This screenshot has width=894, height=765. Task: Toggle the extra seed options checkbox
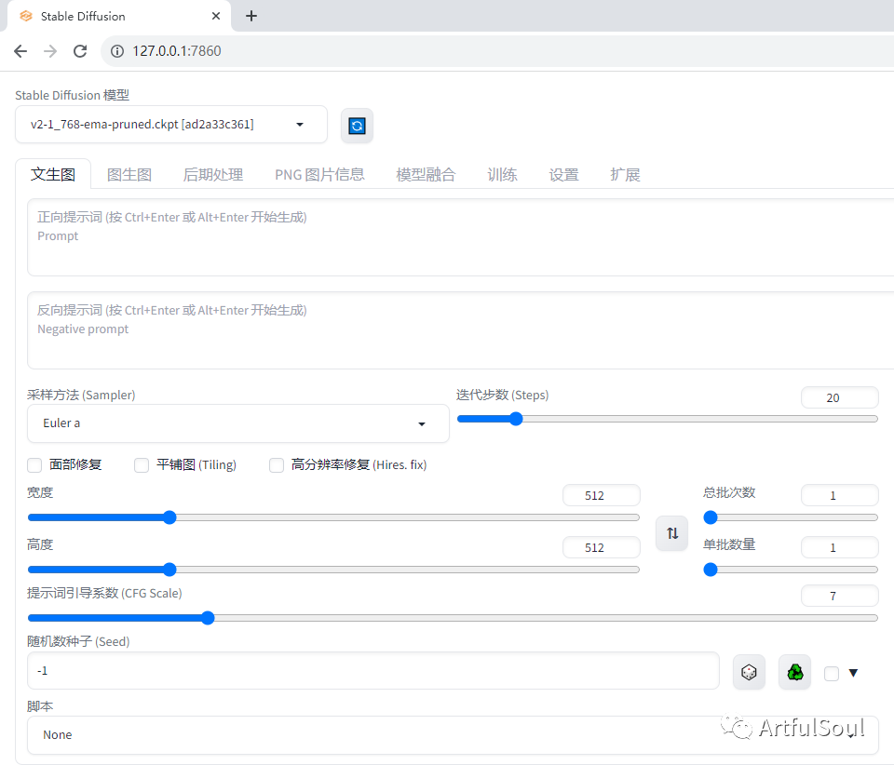[832, 674]
